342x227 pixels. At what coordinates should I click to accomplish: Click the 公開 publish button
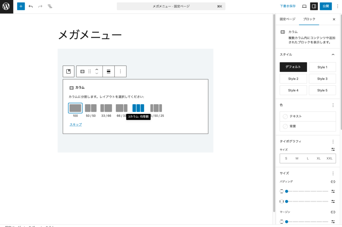tap(326, 6)
